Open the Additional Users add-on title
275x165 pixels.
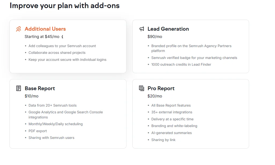pyautogui.click(x=45, y=29)
